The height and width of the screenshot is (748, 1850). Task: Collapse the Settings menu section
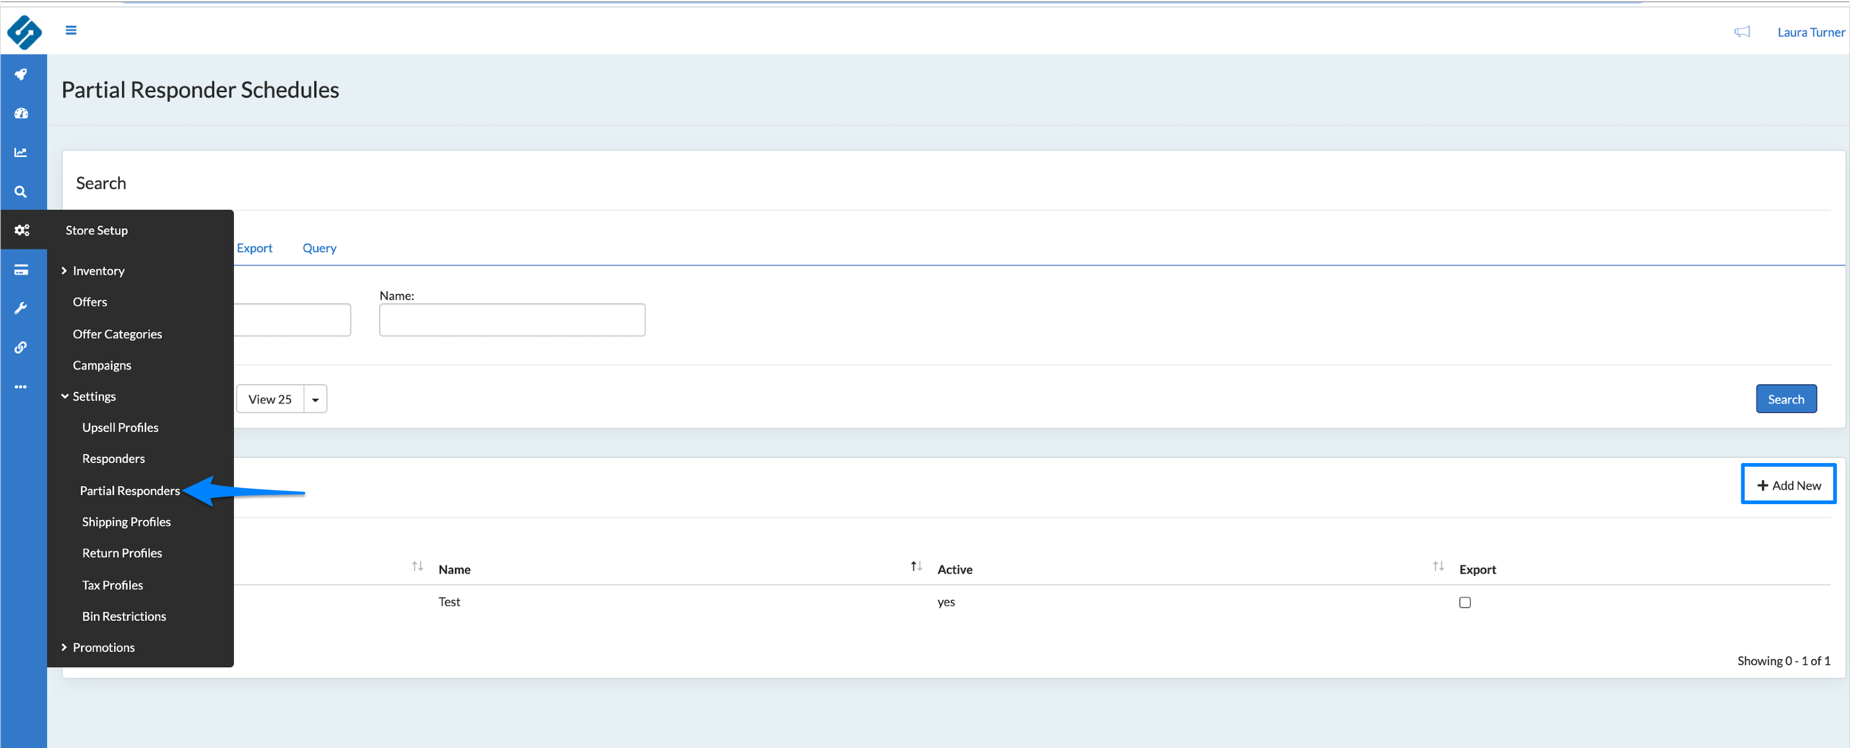point(94,397)
